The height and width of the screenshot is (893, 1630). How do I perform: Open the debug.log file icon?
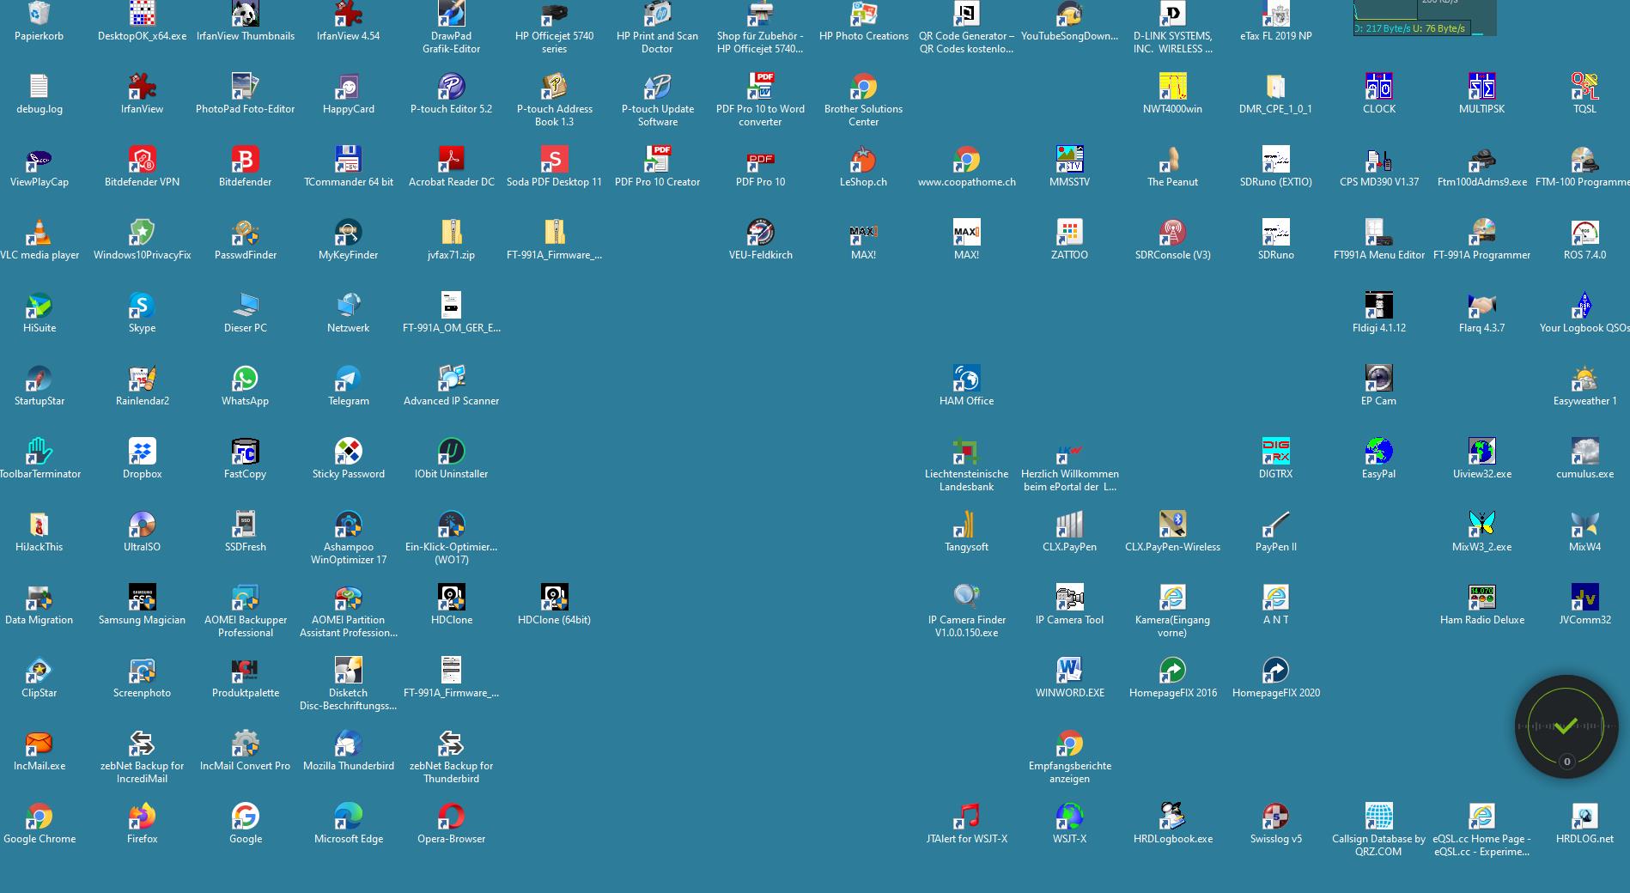(40, 87)
